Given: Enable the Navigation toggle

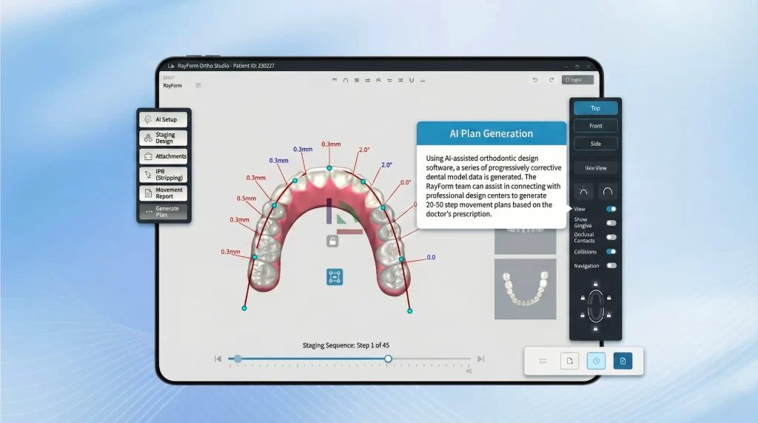Looking at the screenshot, I should click(611, 265).
